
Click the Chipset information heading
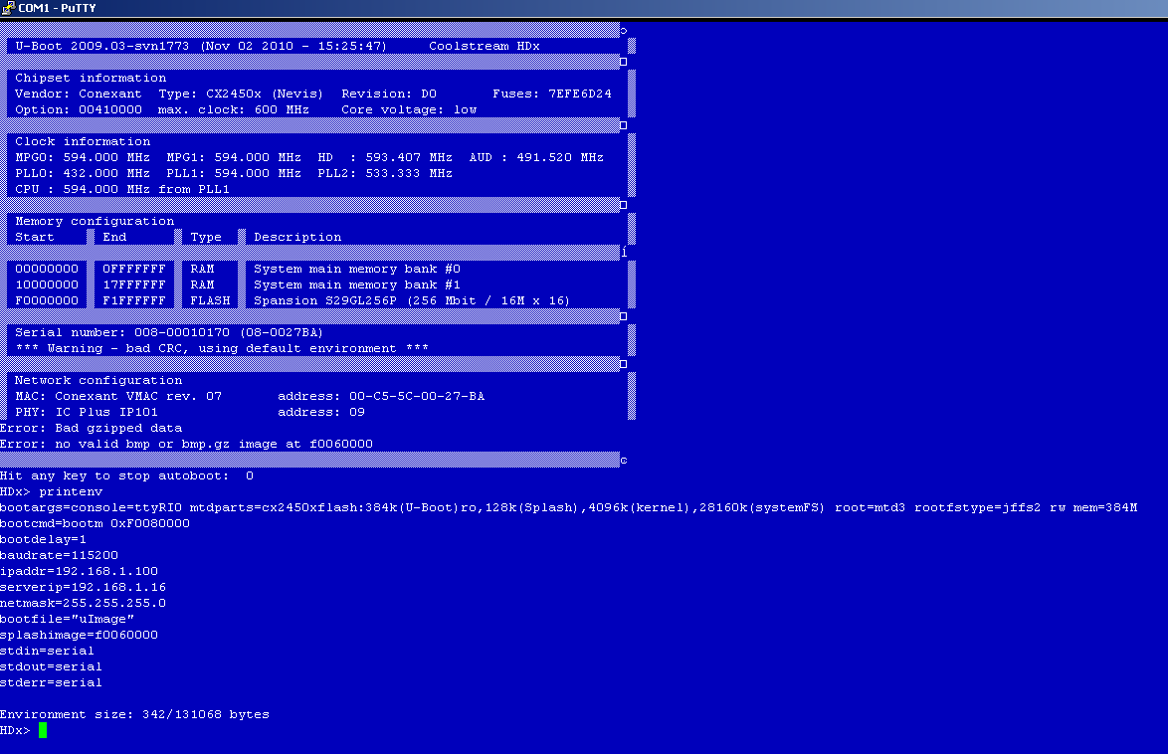pyautogui.click(x=91, y=78)
